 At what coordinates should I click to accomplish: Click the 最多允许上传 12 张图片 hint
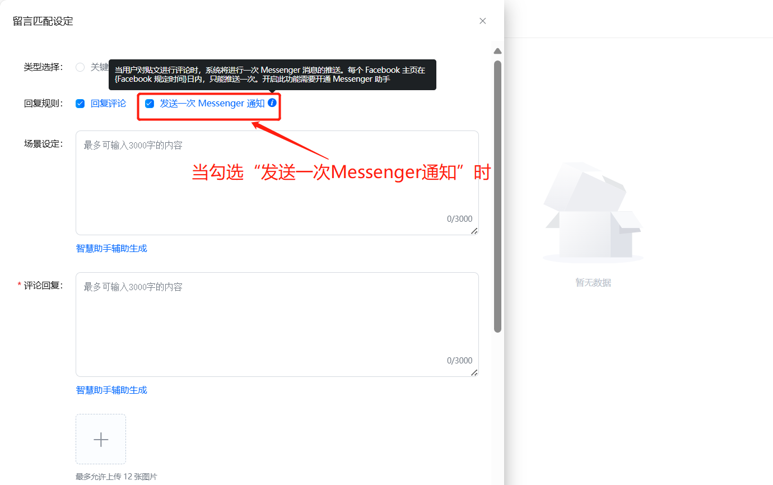[117, 477]
